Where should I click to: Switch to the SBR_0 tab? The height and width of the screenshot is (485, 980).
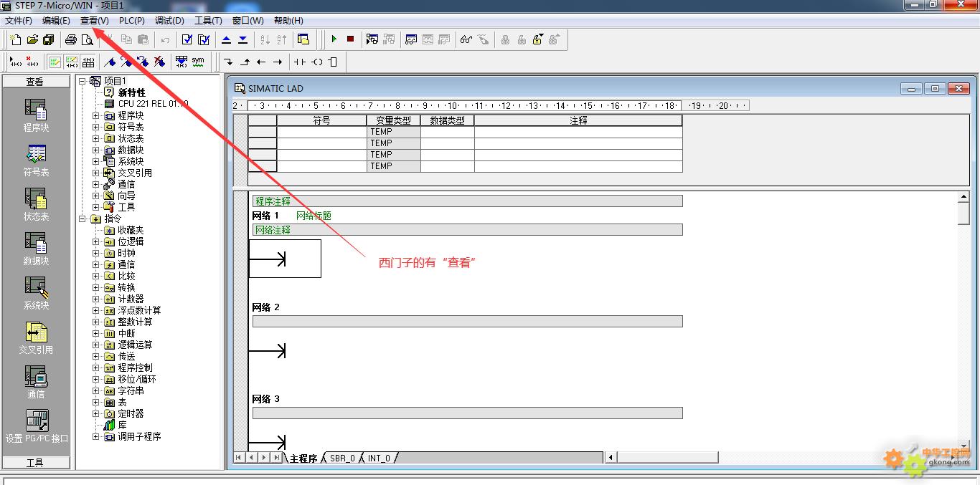coord(342,458)
